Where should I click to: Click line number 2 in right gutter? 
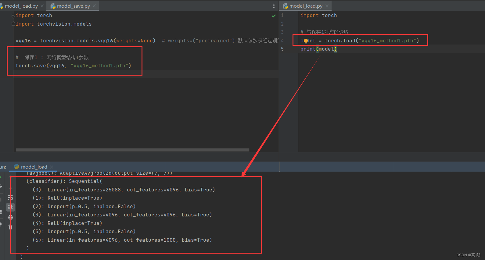[282, 24]
